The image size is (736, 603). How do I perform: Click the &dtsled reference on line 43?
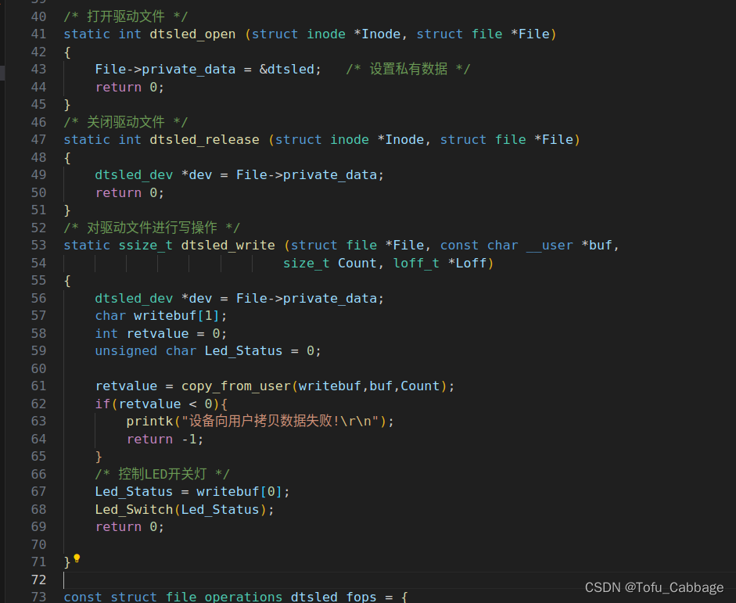286,70
